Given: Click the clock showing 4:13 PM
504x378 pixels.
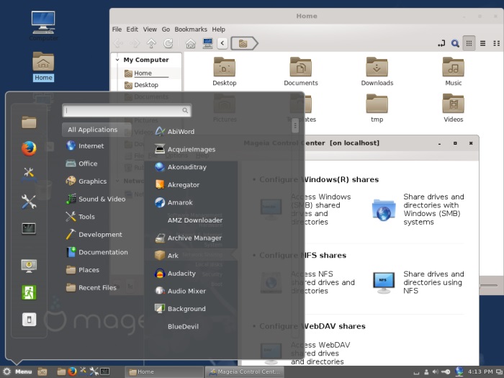Looking at the screenshot, I should click(480, 372).
